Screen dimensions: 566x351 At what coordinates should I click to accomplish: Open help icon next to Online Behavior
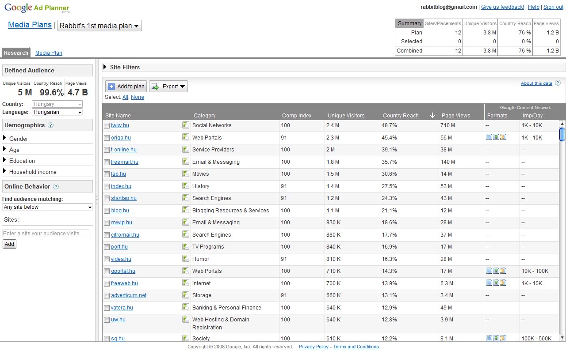[x=56, y=187]
